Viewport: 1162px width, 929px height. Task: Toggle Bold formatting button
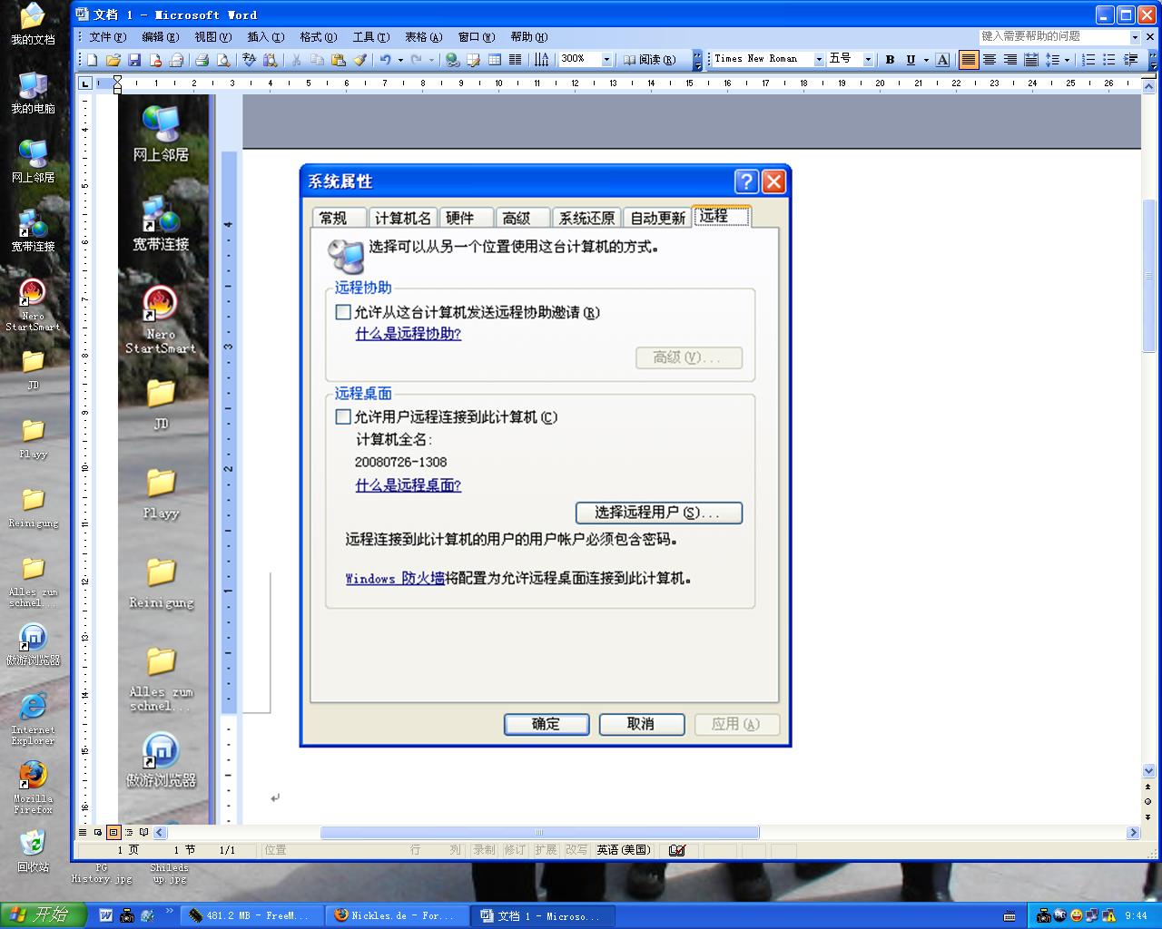(890, 60)
